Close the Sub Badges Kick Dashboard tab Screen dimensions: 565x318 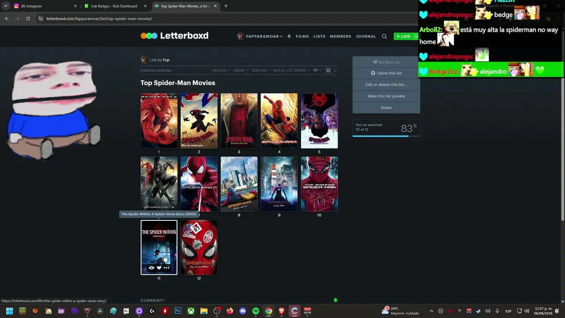click(x=146, y=6)
